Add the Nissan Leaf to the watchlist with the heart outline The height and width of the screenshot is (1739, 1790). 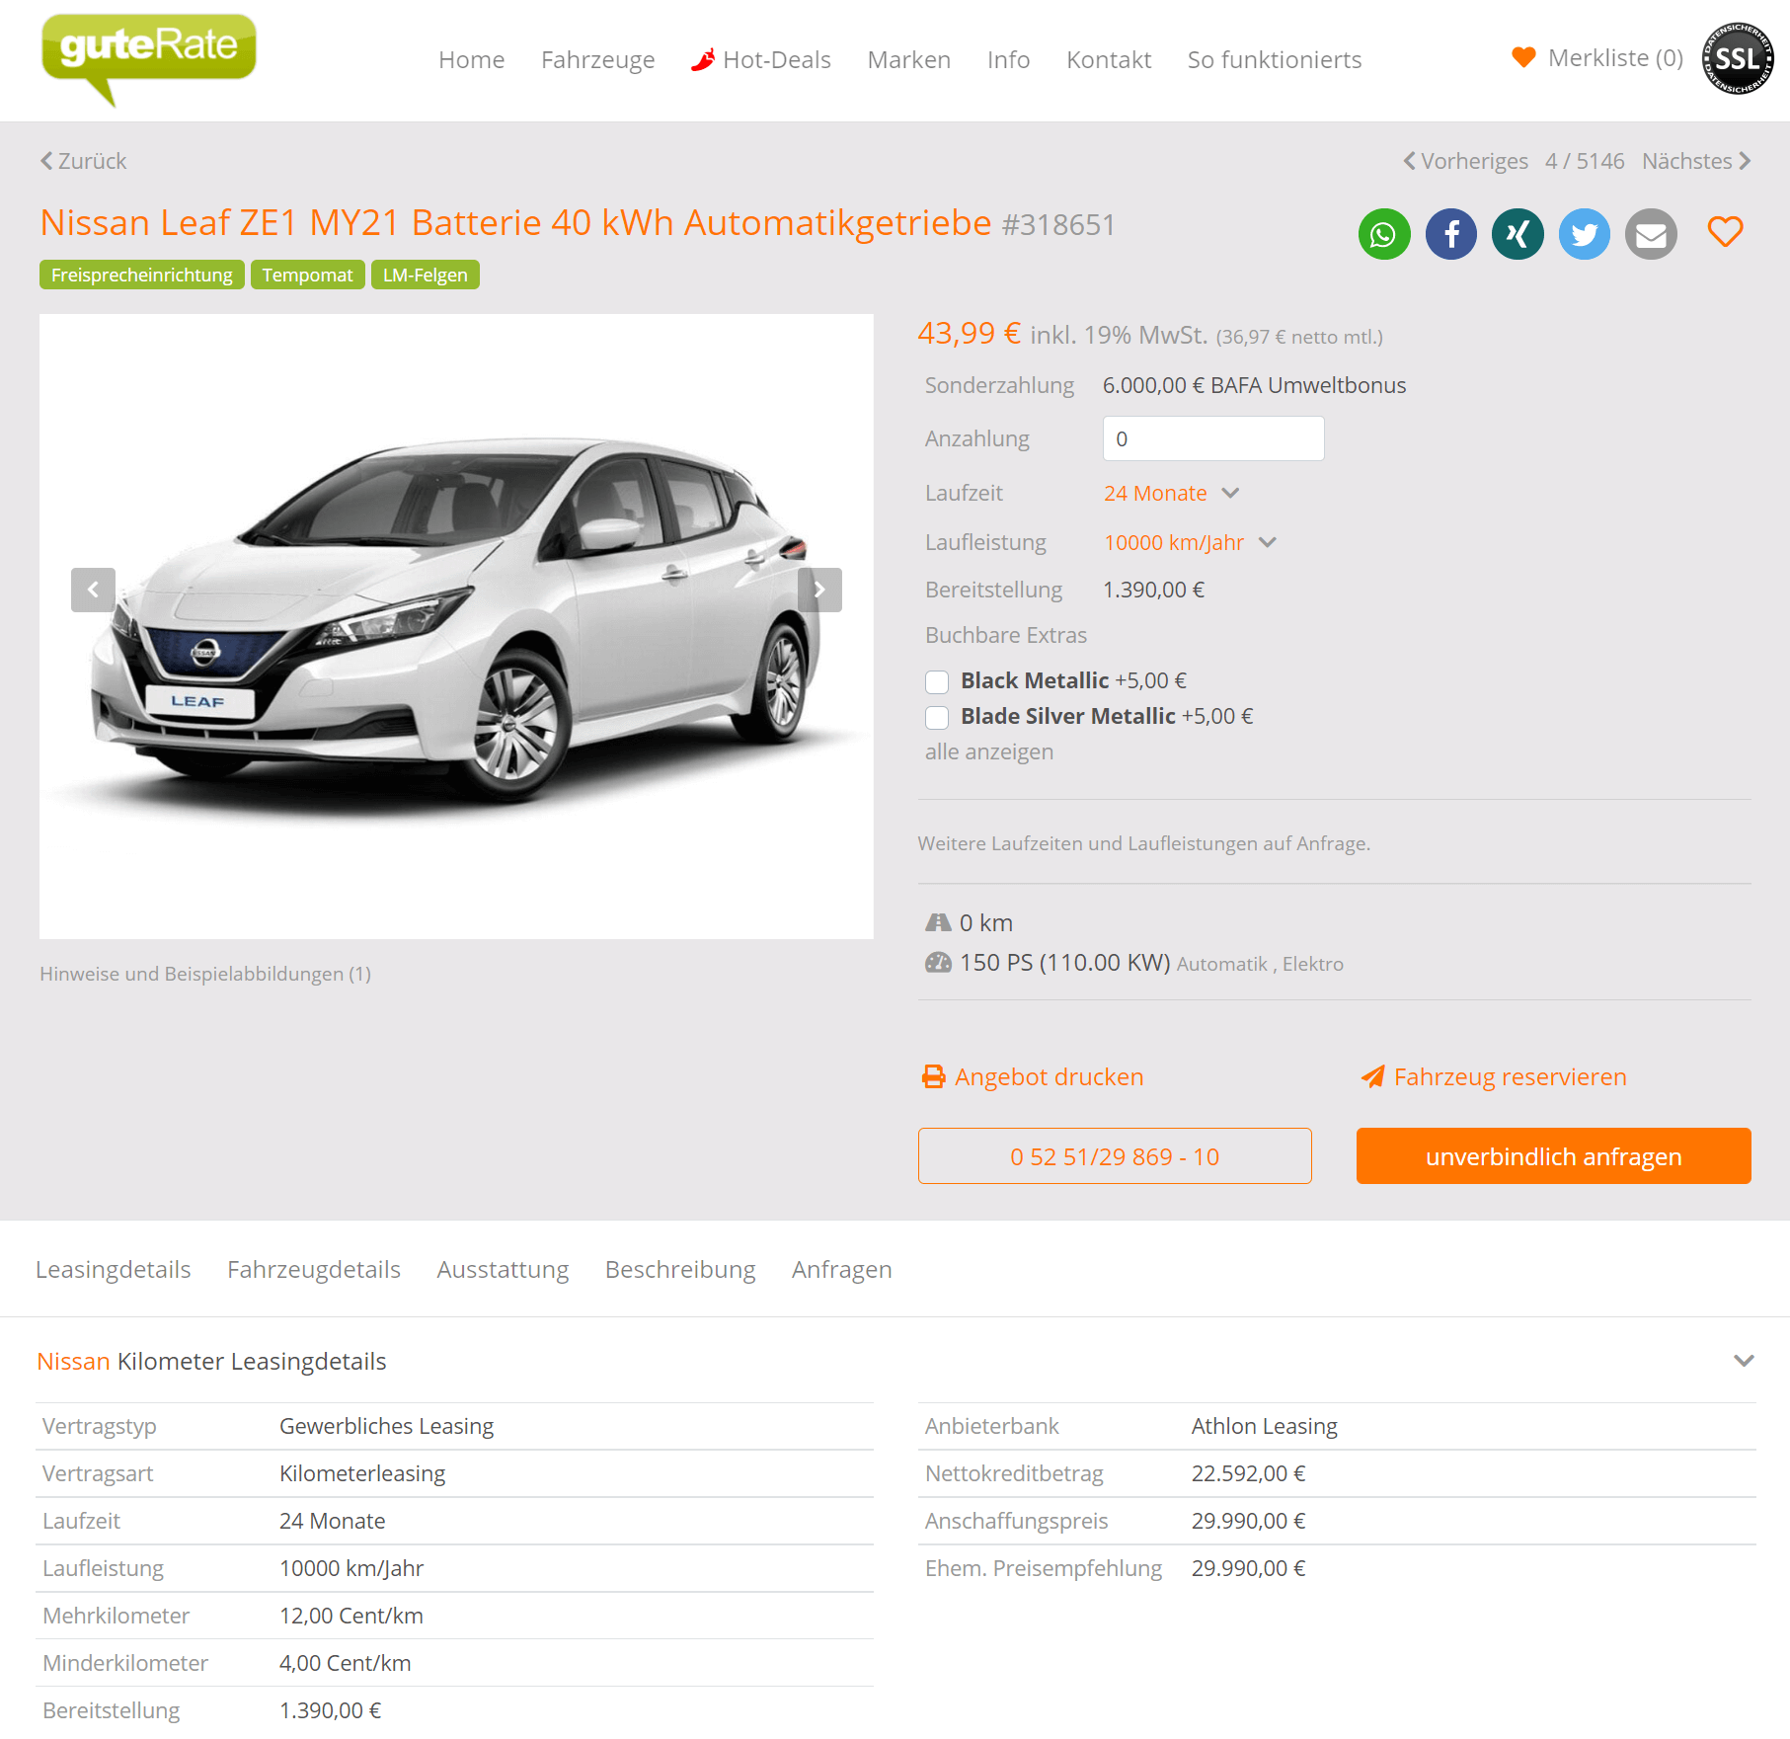coord(1725,233)
